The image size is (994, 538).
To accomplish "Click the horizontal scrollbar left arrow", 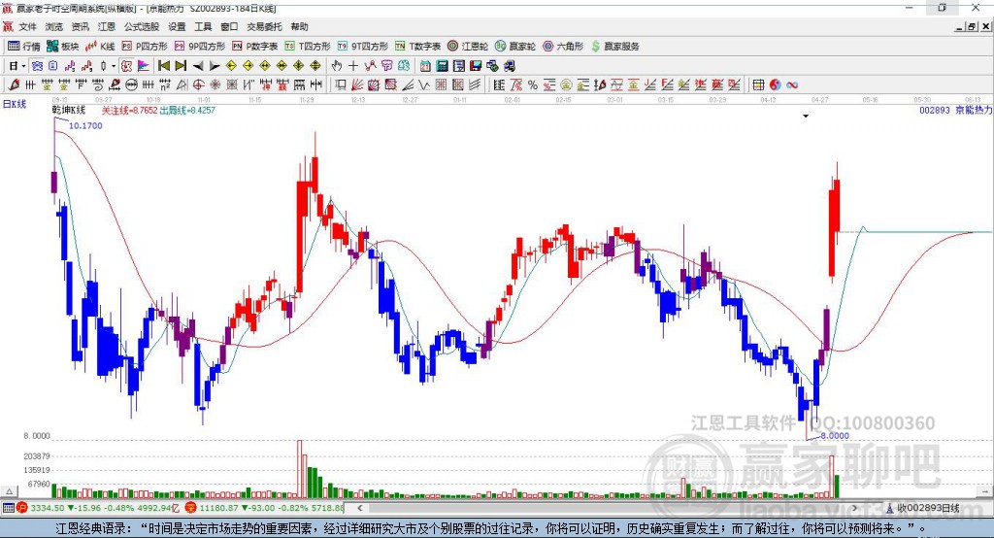I will point(360,508).
